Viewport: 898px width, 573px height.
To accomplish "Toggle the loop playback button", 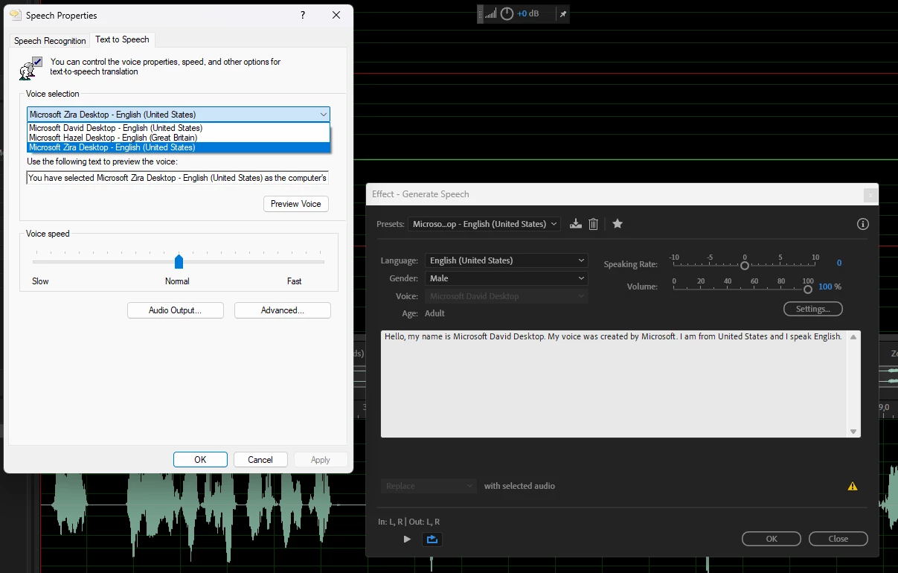I will tap(432, 540).
